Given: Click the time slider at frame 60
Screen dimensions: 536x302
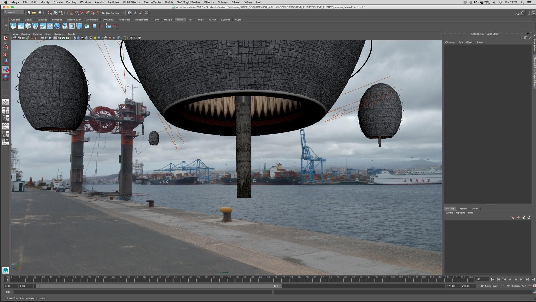Looking at the screenshot, I should (x=237, y=279).
